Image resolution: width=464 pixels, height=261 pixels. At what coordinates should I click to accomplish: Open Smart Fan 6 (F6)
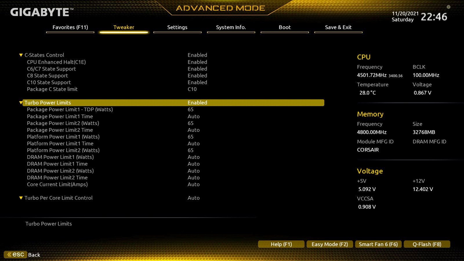(x=378, y=244)
